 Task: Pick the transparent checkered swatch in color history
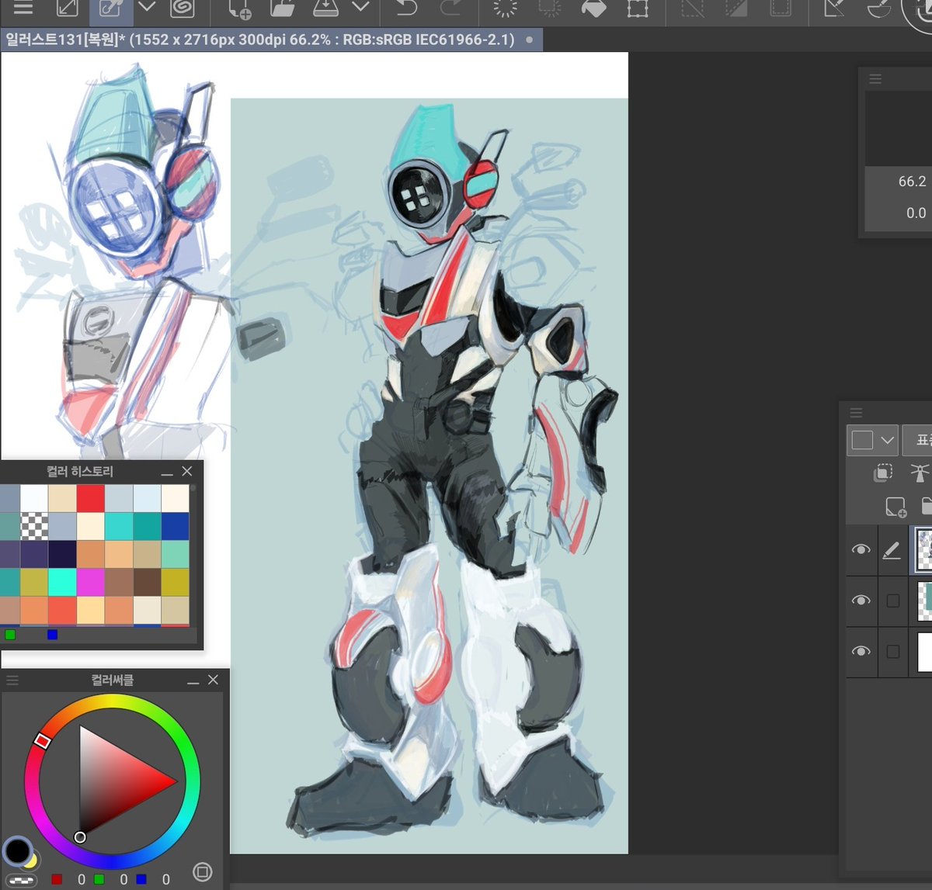click(x=33, y=526)
